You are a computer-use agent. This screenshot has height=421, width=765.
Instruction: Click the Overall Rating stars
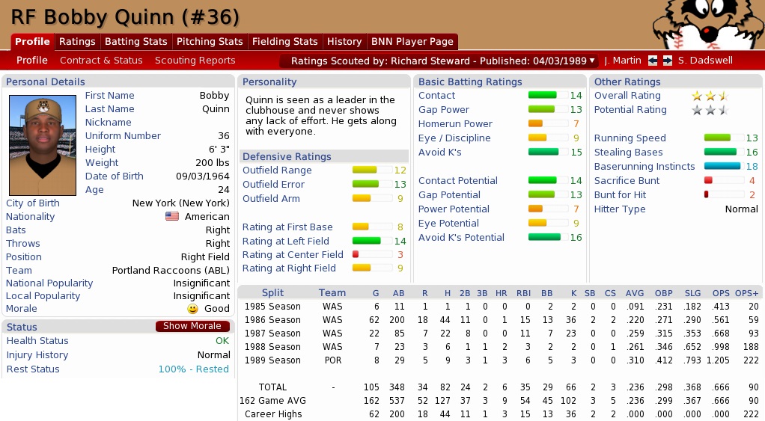point(710,96)
